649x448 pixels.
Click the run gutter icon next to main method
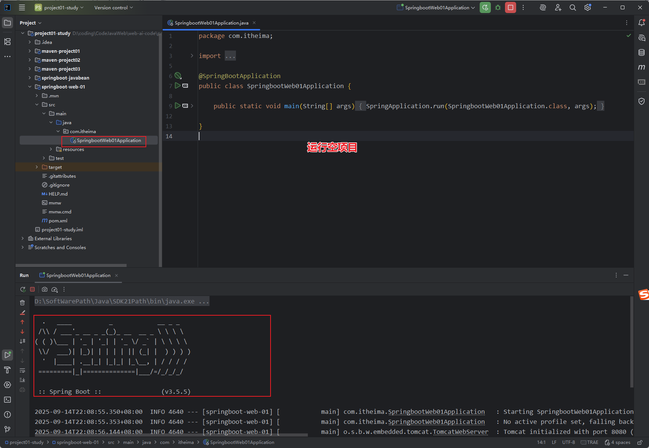click(178, 106)
